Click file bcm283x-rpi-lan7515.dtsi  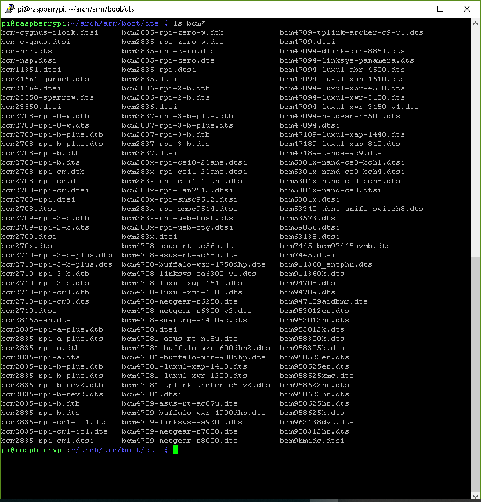point(178,191)
